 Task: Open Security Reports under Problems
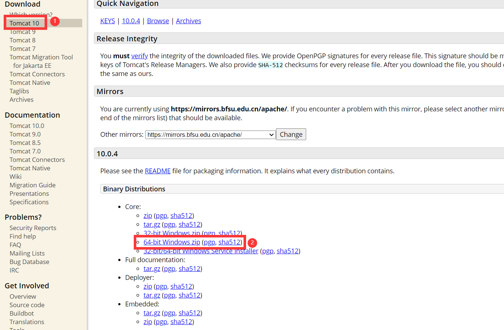point(33,228)
